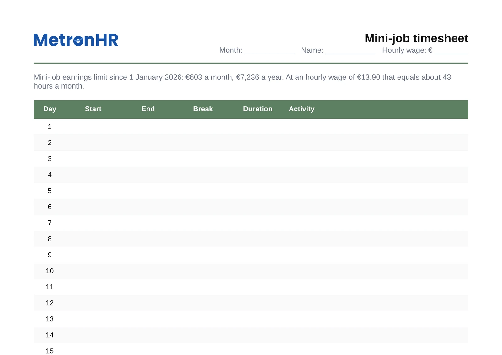Image resolution: width=502 pixels, height=355 pixels.
Task: Click day number 15
Action: (x=50, y=351)
